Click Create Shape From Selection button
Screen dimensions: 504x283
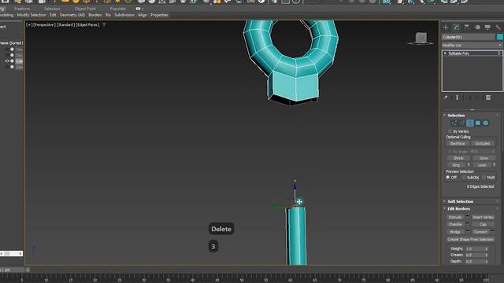coord(471,239)
